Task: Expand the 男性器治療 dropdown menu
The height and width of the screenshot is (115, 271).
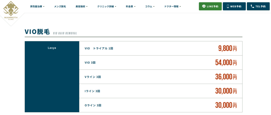Action: click(37, 7)
